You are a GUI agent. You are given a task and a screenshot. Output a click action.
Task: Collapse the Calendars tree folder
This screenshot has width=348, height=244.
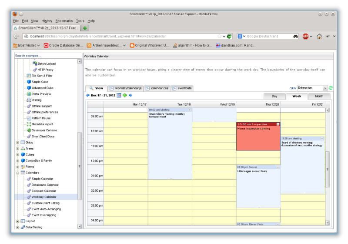[x=17, y=173]
